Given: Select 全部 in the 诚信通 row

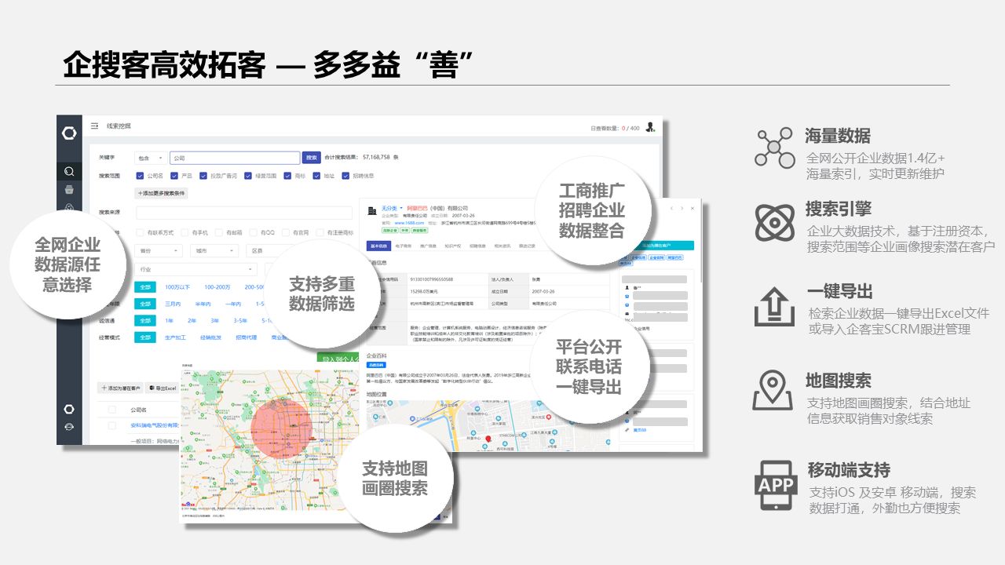Looking at the screenshot, I should click(144, 320).
